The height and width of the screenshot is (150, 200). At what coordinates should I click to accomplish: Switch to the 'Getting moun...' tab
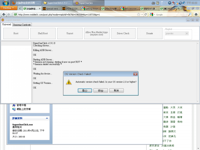(x=91, y=9)
